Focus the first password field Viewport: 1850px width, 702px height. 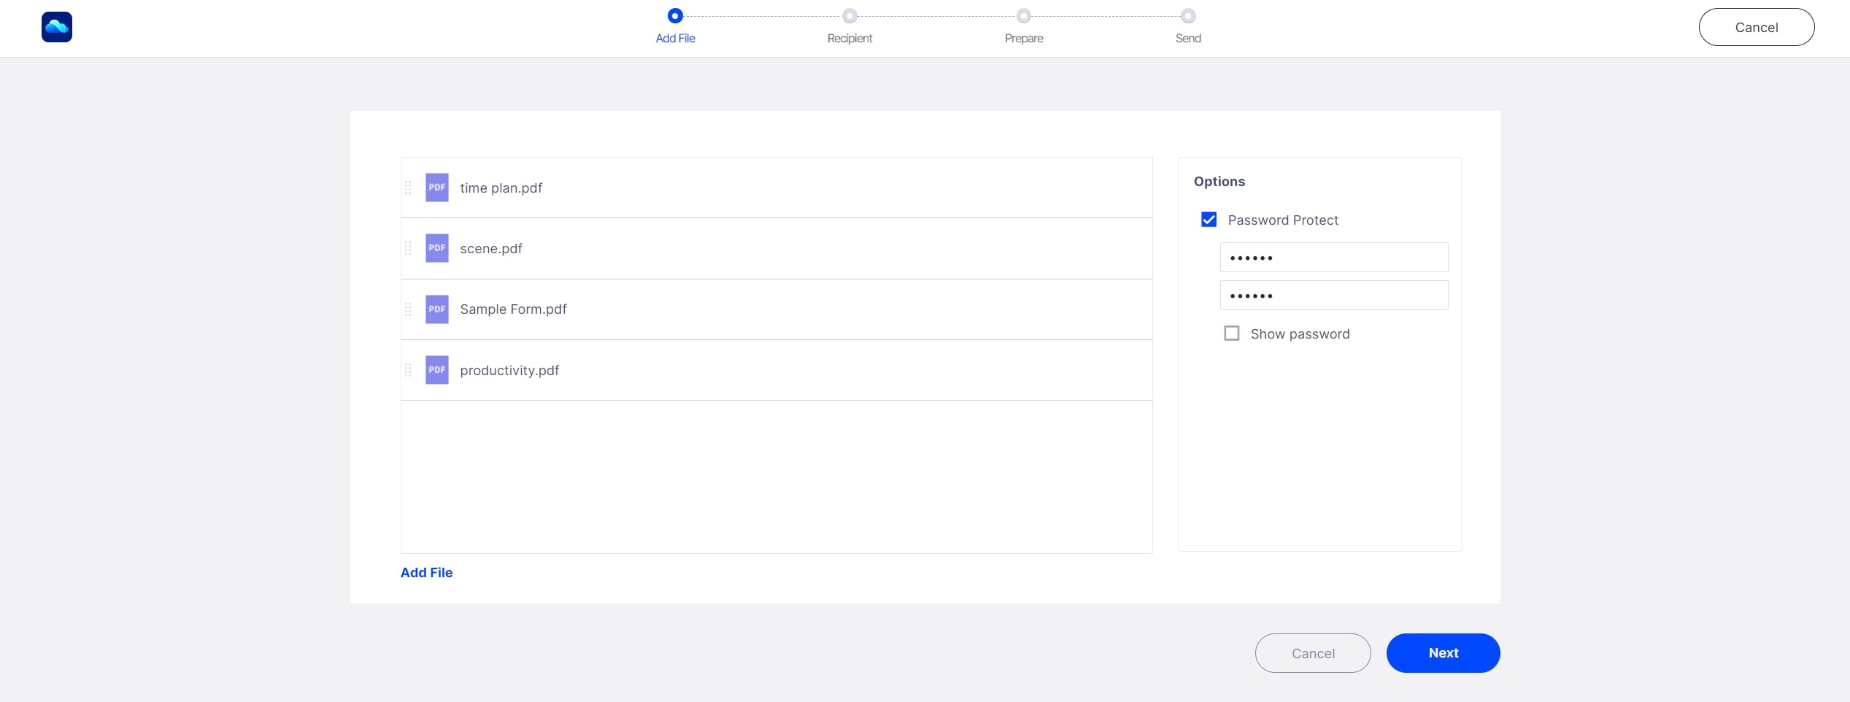(x=1333, y=258)
